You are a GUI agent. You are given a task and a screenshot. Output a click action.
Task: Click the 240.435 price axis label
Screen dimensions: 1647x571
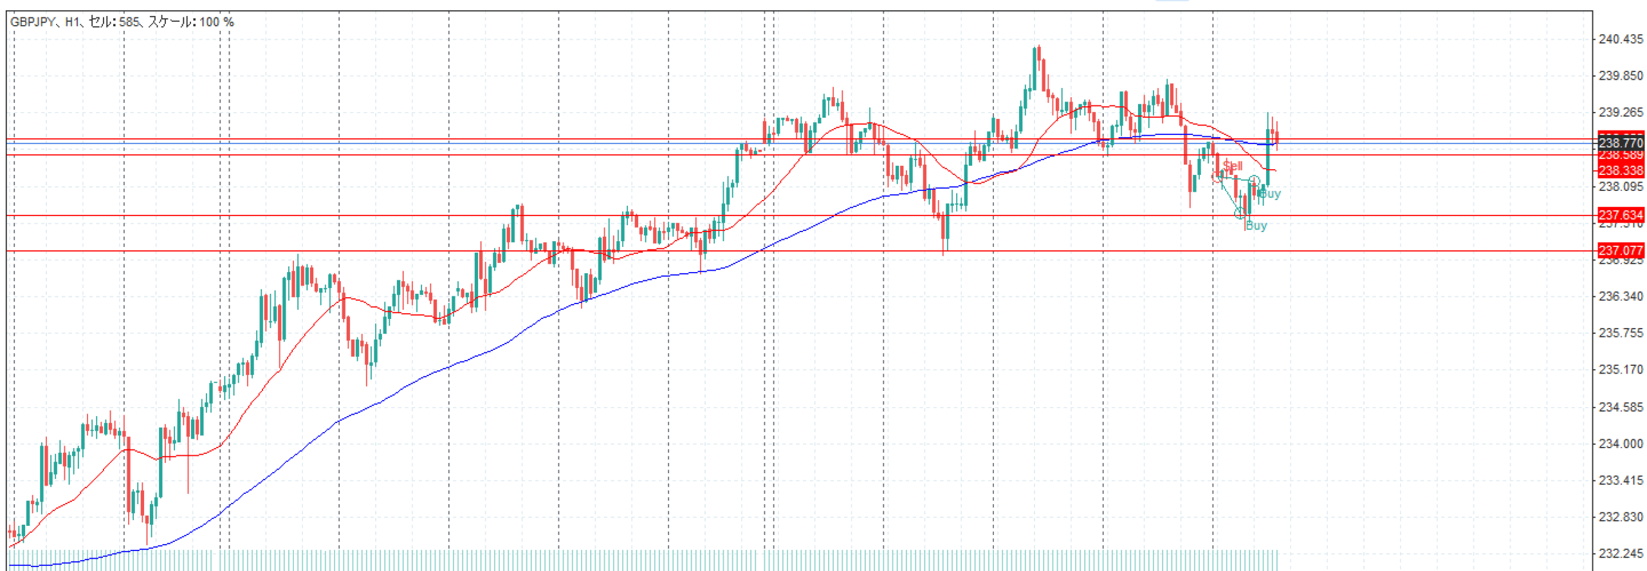click(1620, 39)
